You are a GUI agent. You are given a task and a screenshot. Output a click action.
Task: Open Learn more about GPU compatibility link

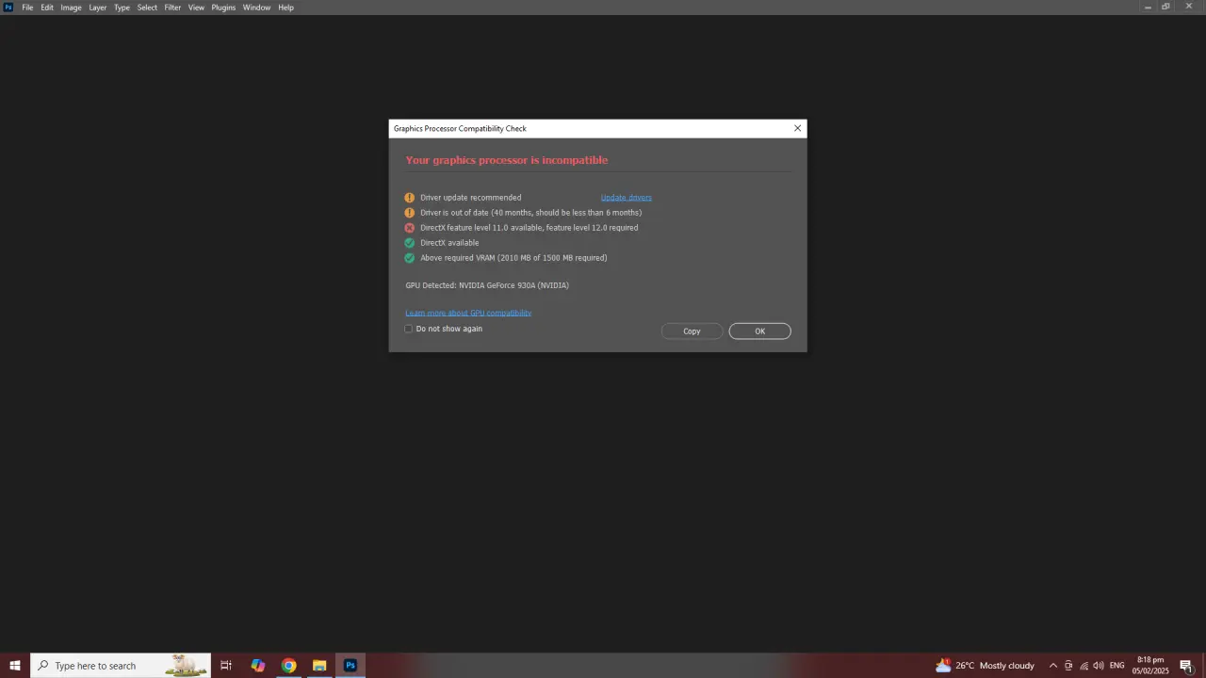pos(468,313)
